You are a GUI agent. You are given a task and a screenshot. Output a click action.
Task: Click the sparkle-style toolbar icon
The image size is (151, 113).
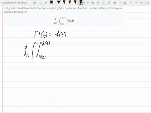coord(115,3)
